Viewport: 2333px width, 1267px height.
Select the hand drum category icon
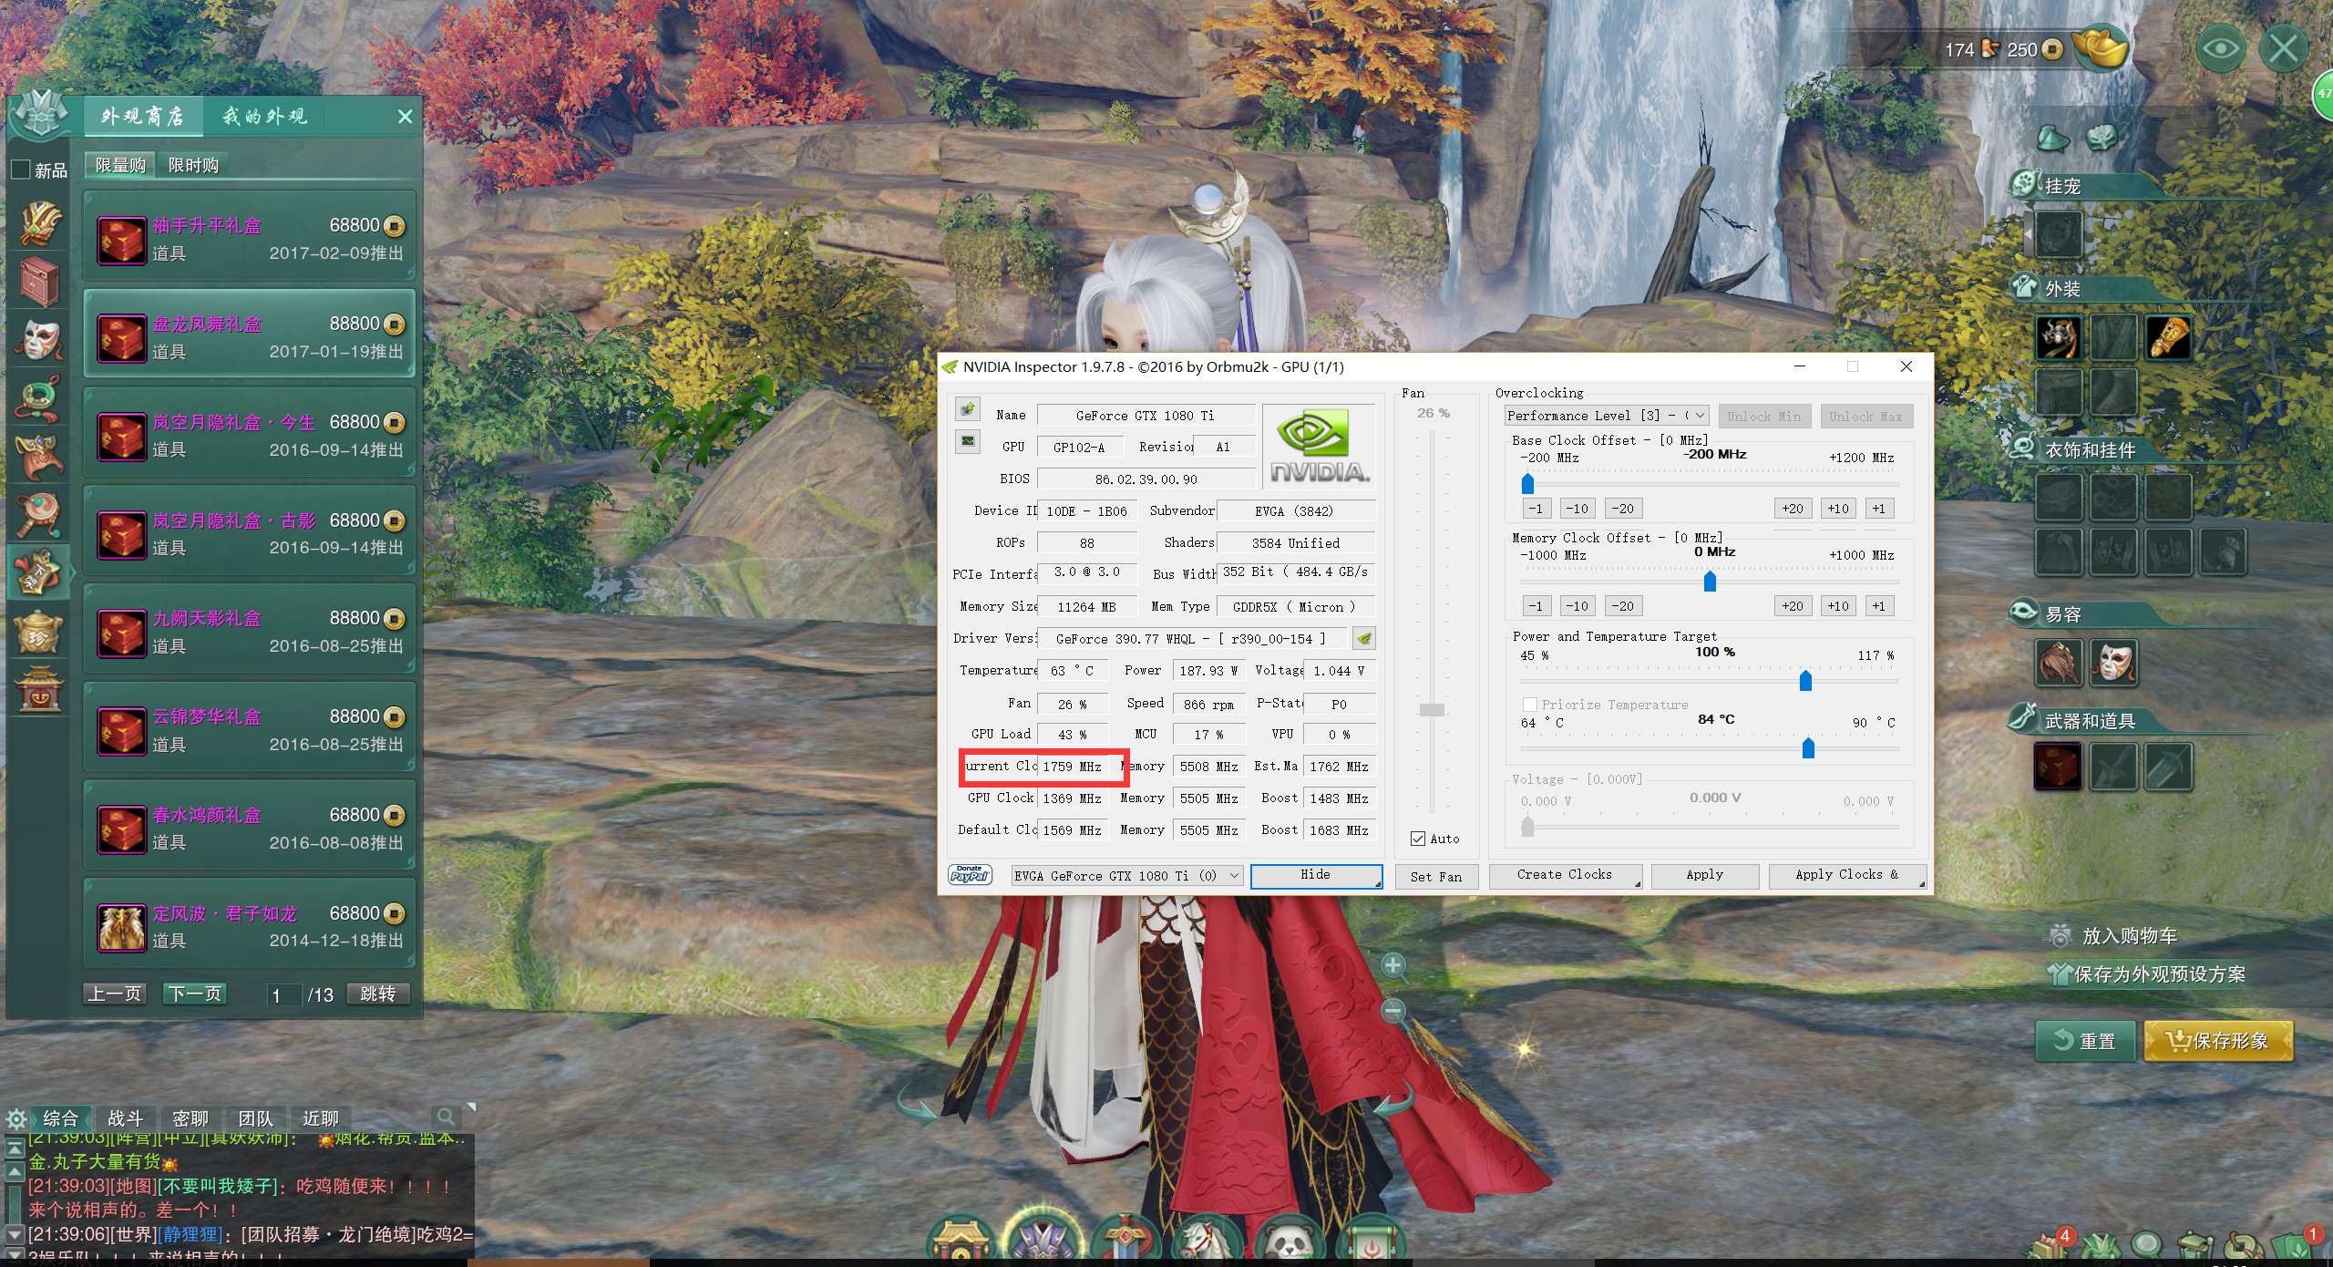point(39,515)
